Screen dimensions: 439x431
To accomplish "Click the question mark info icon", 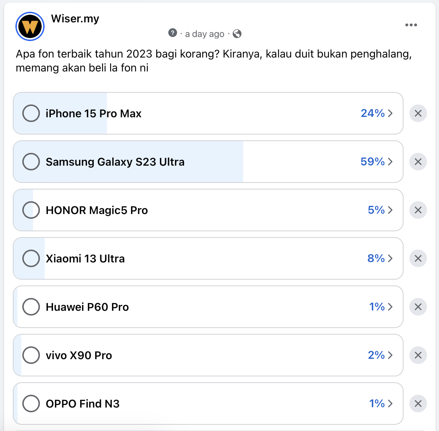I will (173, 33).
